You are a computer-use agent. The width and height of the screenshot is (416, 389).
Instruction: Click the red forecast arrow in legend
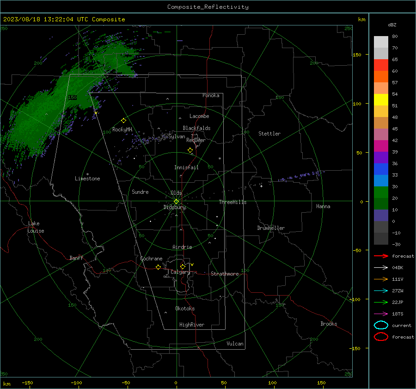tap(381, 256)
